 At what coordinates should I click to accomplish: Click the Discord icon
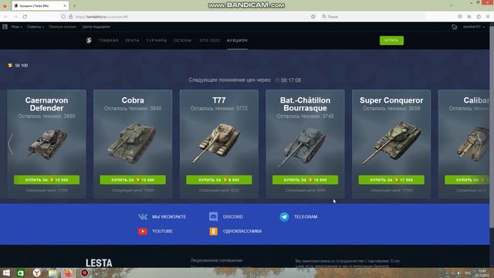click(x=213, y=217)
